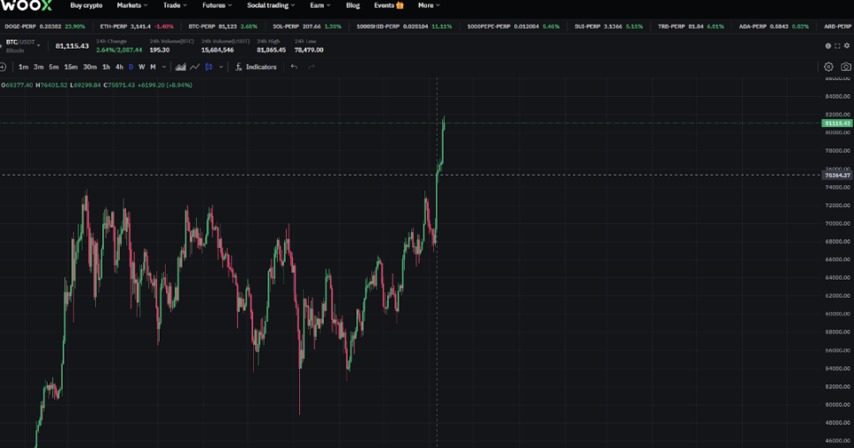Screen dimensions: 854x448
Task: Open the chart type dropdown arrow
Action: coord(221,67)
